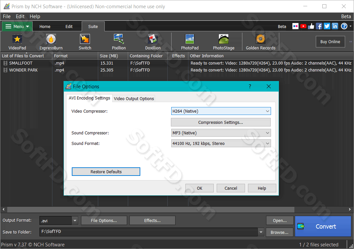This screenshot has width=354, height=249.
Task: Click the Effects column header
Action: pyautogui.click(x=178, y=56)
